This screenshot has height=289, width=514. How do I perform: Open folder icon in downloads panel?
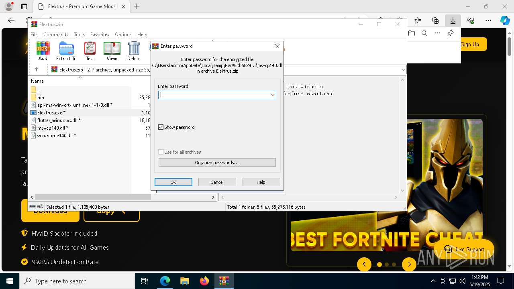click(411, 33)
